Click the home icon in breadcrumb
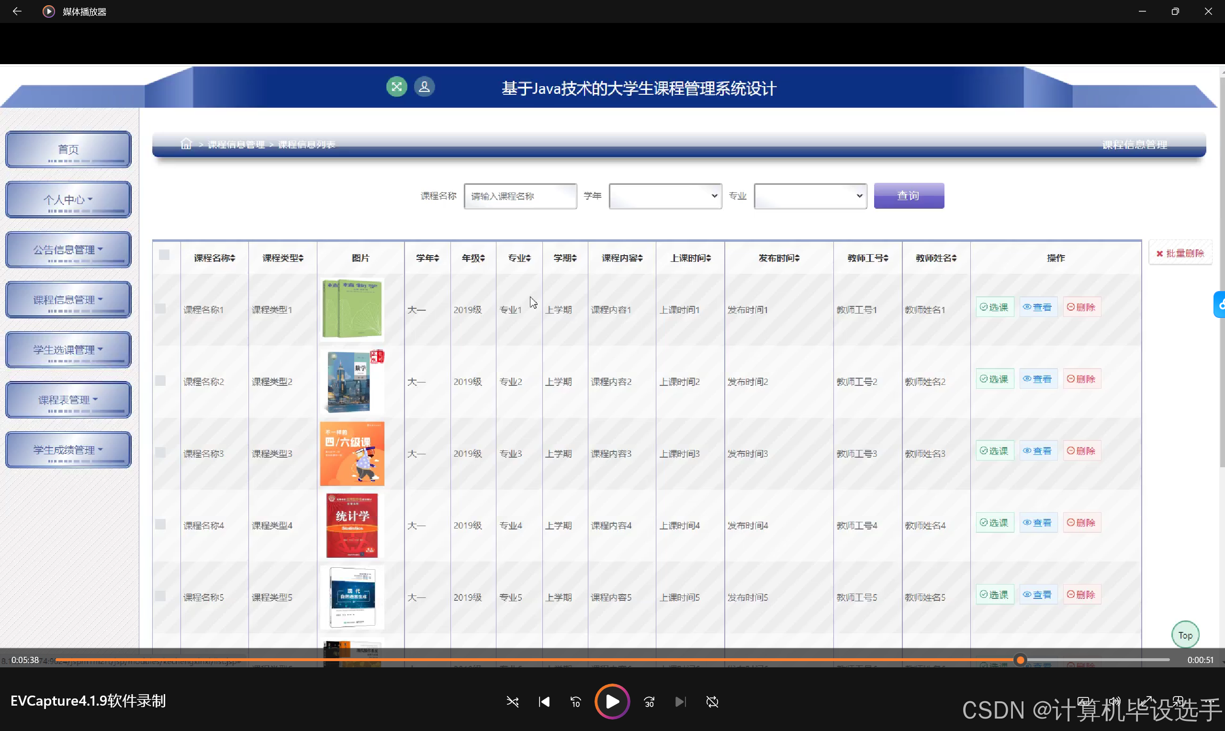The image size is (1225, 731). [x=186, y=144]
